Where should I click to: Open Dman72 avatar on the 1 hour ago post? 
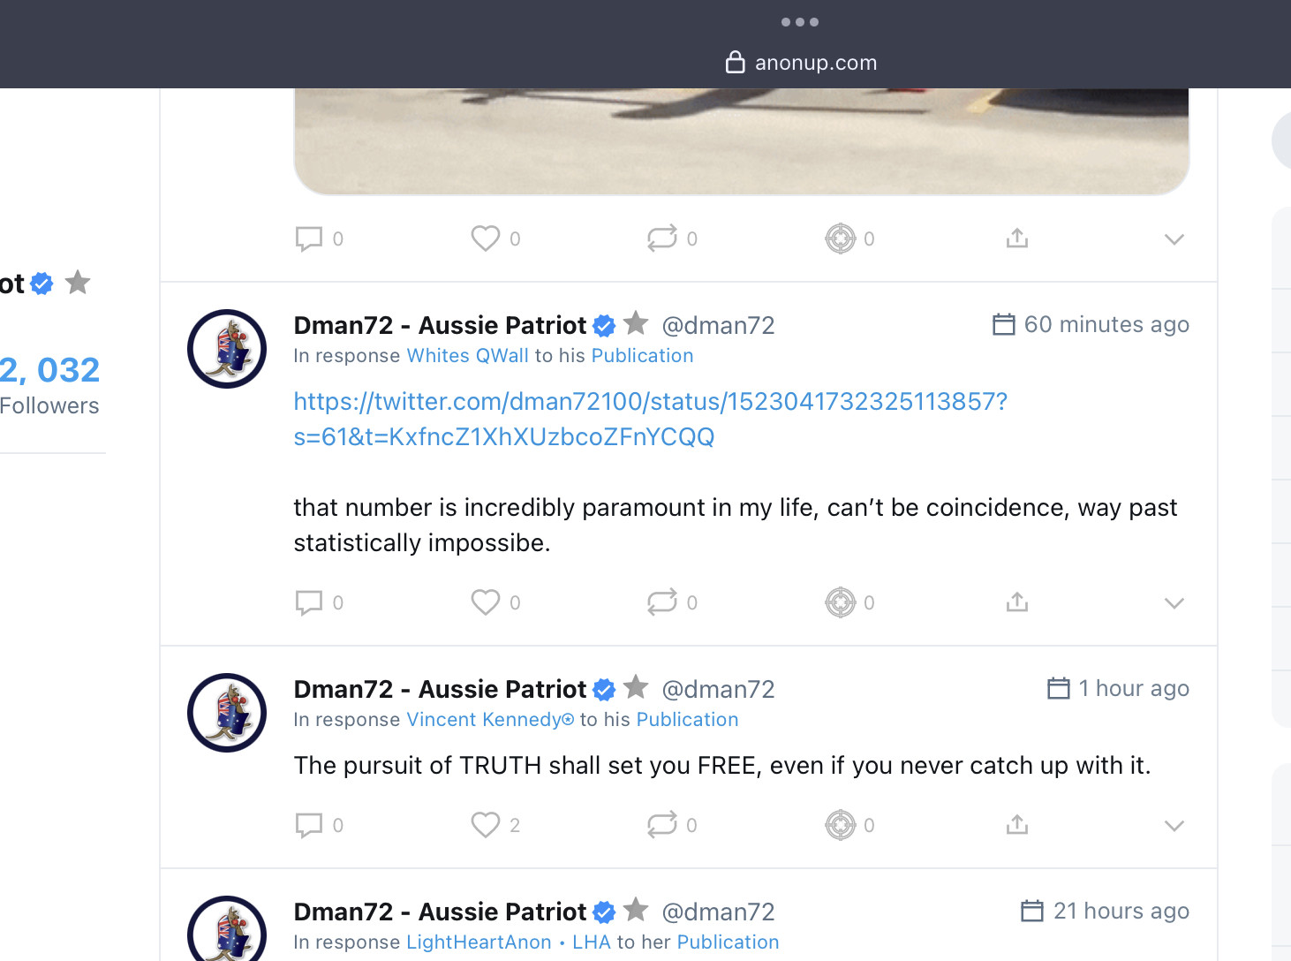tap(227, 713)
